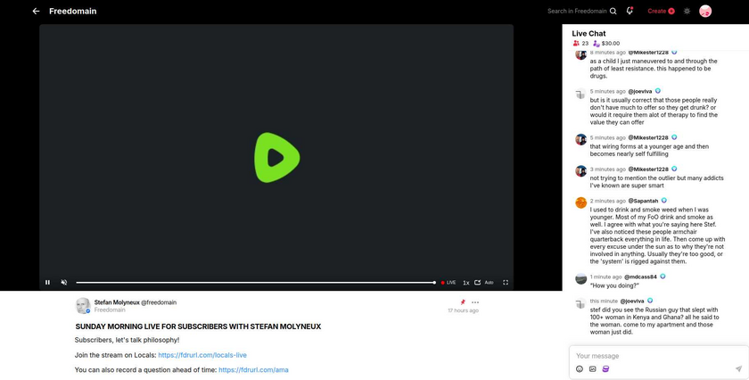
Task: Click the search magnifier icon
Action: click(613, 12)
